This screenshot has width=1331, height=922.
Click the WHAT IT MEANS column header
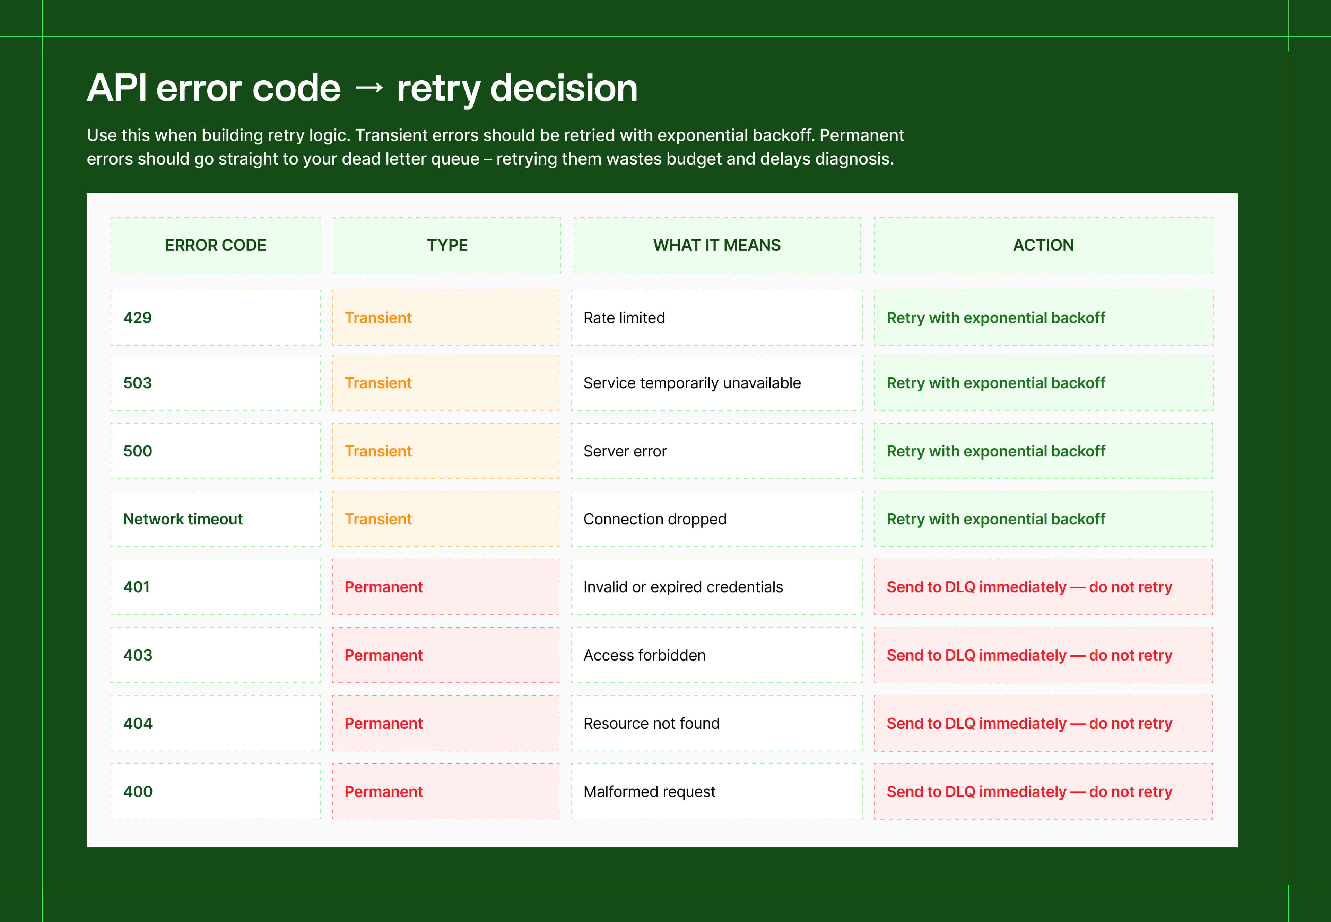coord(716,245)
